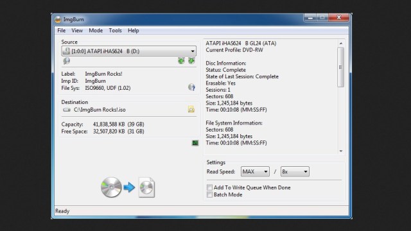
Task: Click the 'File System Information:' heading
Action: [234, 123]
